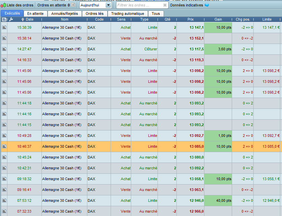
Task: Sort by the Prix column header
Action: (x=191, y=19)
